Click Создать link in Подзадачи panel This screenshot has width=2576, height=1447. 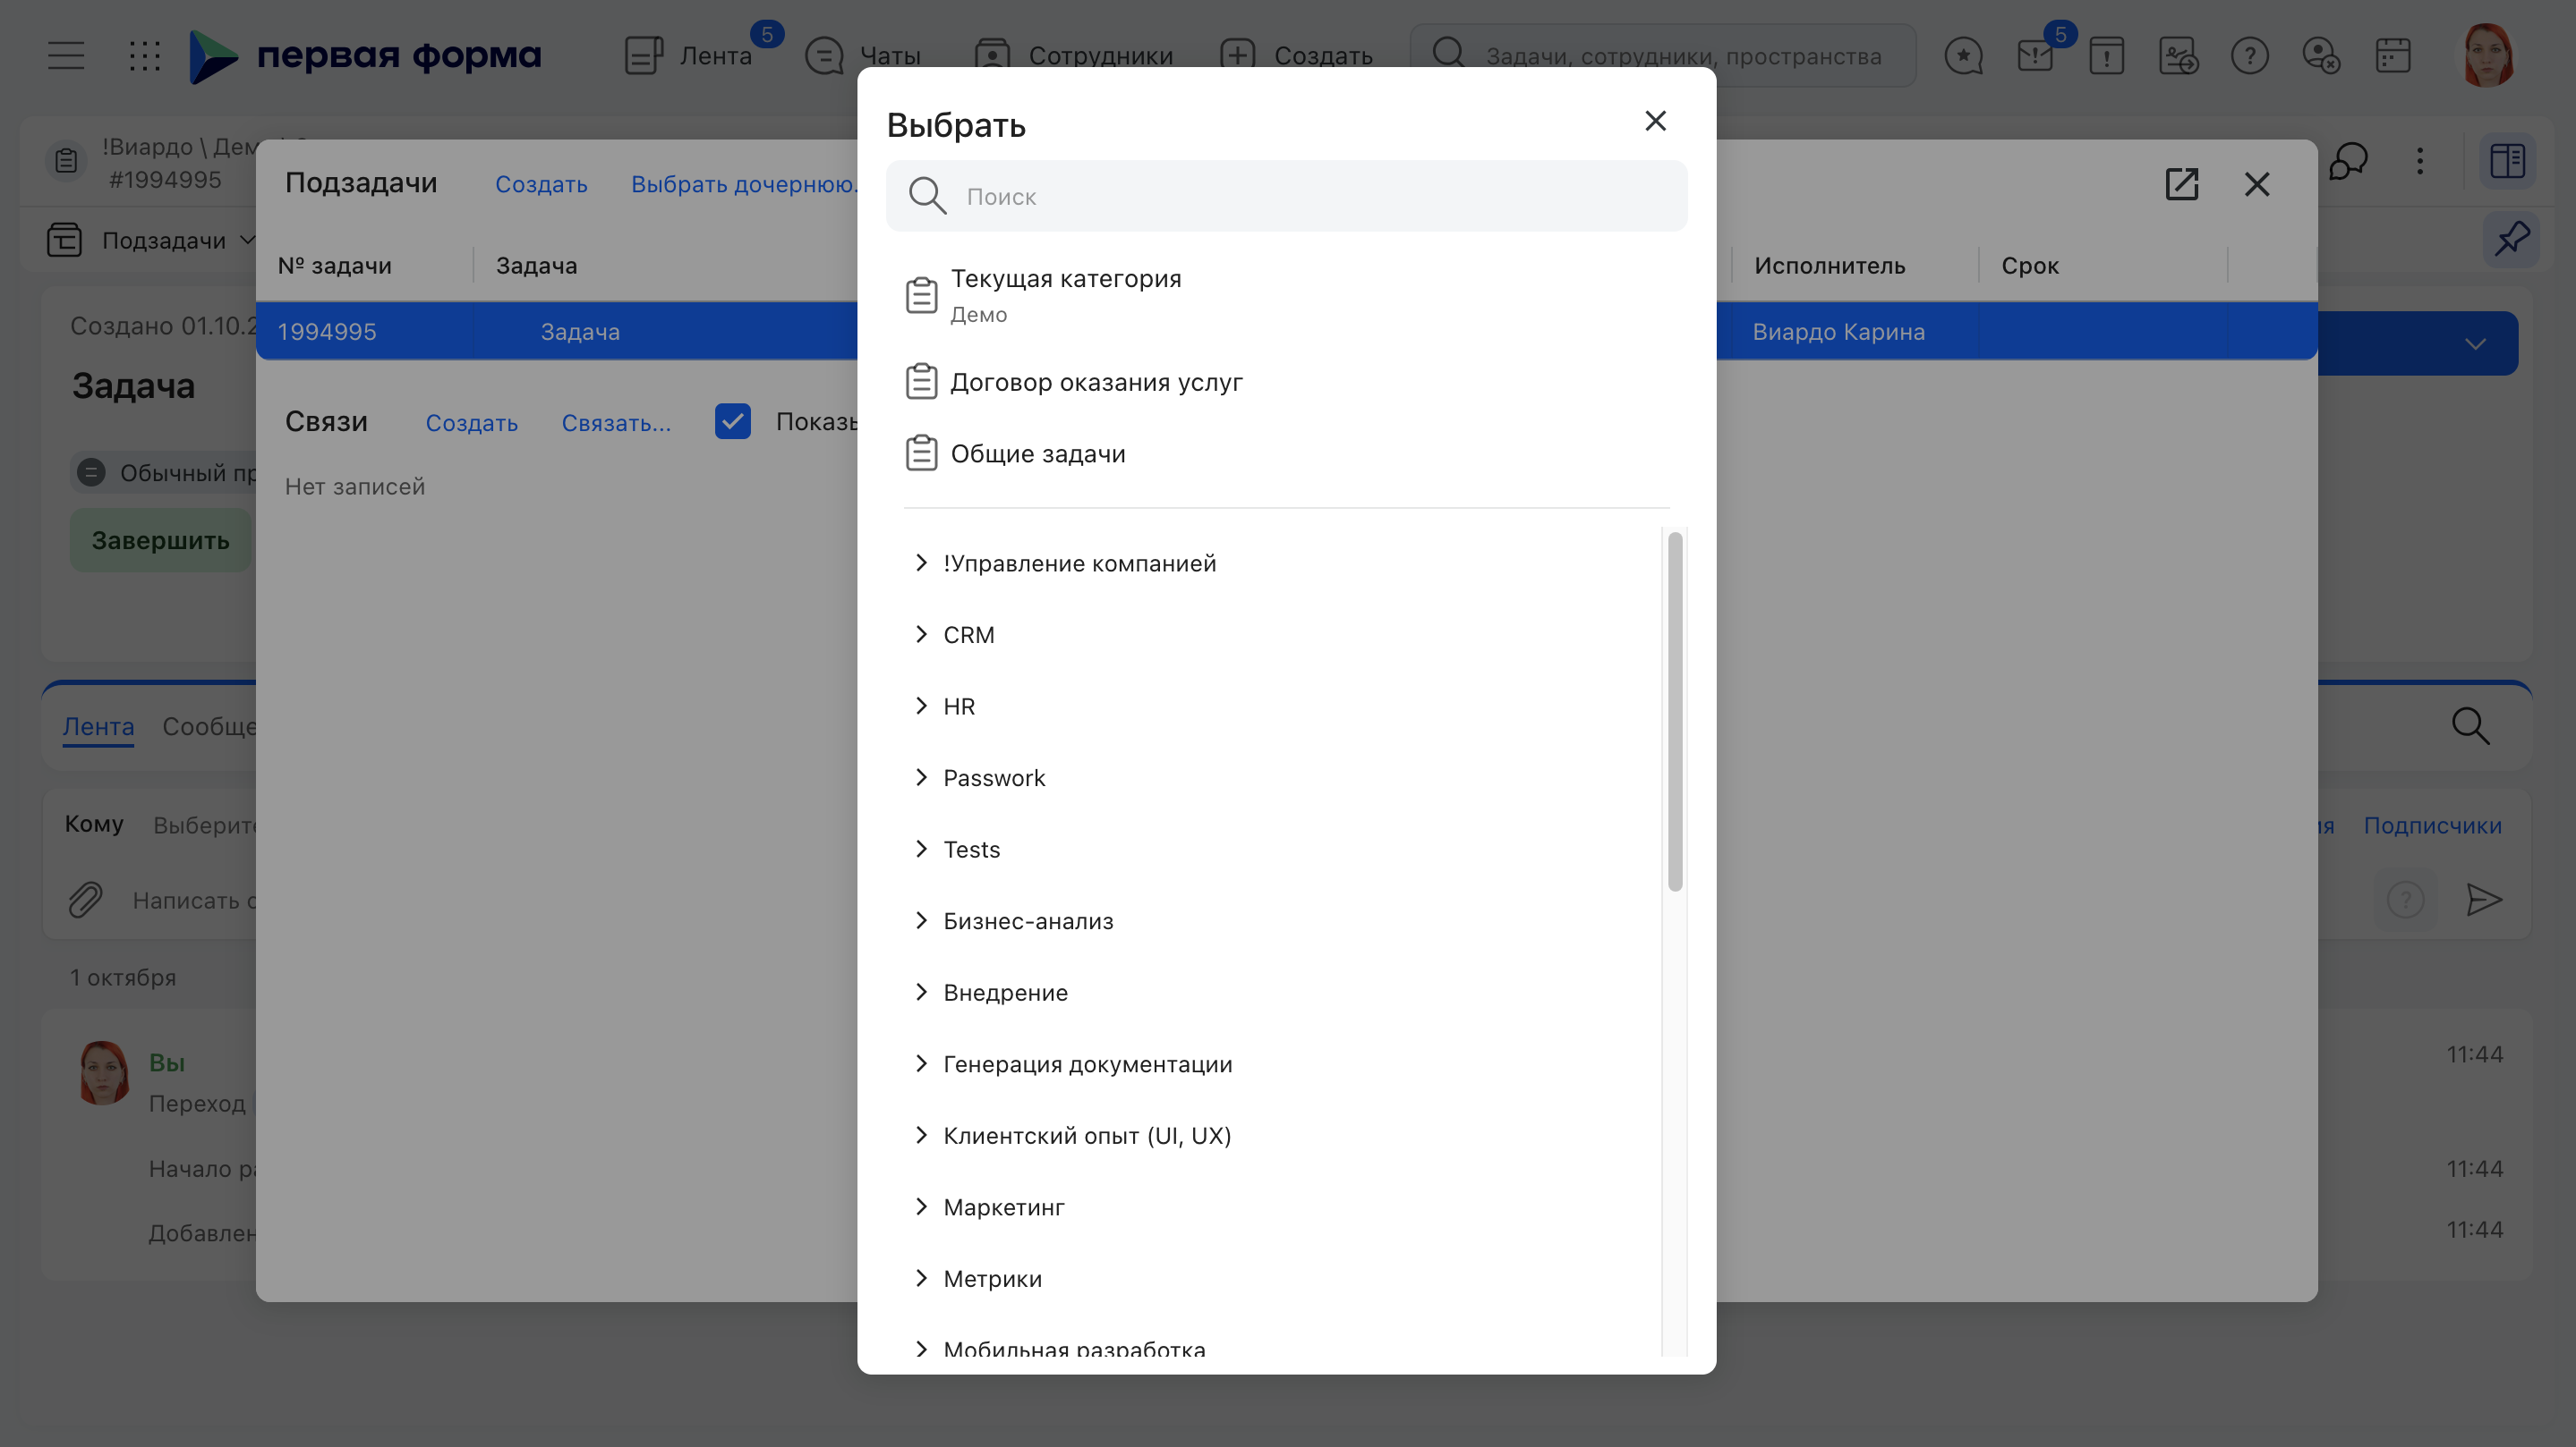(541, 184)
